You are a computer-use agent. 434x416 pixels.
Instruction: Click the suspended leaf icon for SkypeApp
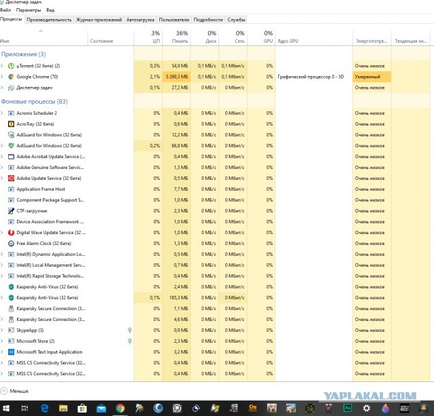tap(130, 330)
